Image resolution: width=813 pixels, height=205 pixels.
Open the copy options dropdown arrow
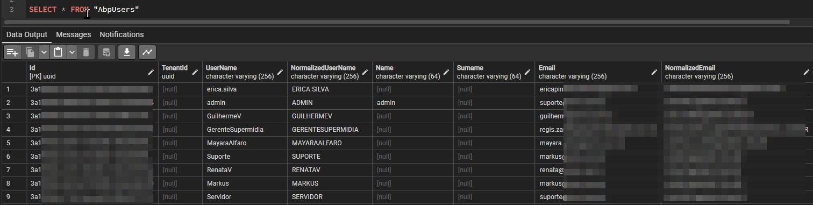pyautogui.click(x=44, y=52)
